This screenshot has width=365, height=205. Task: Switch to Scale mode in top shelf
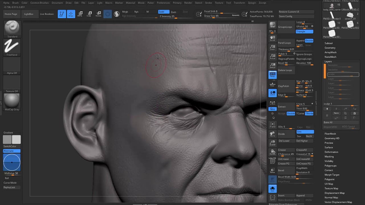pos(89,14)
